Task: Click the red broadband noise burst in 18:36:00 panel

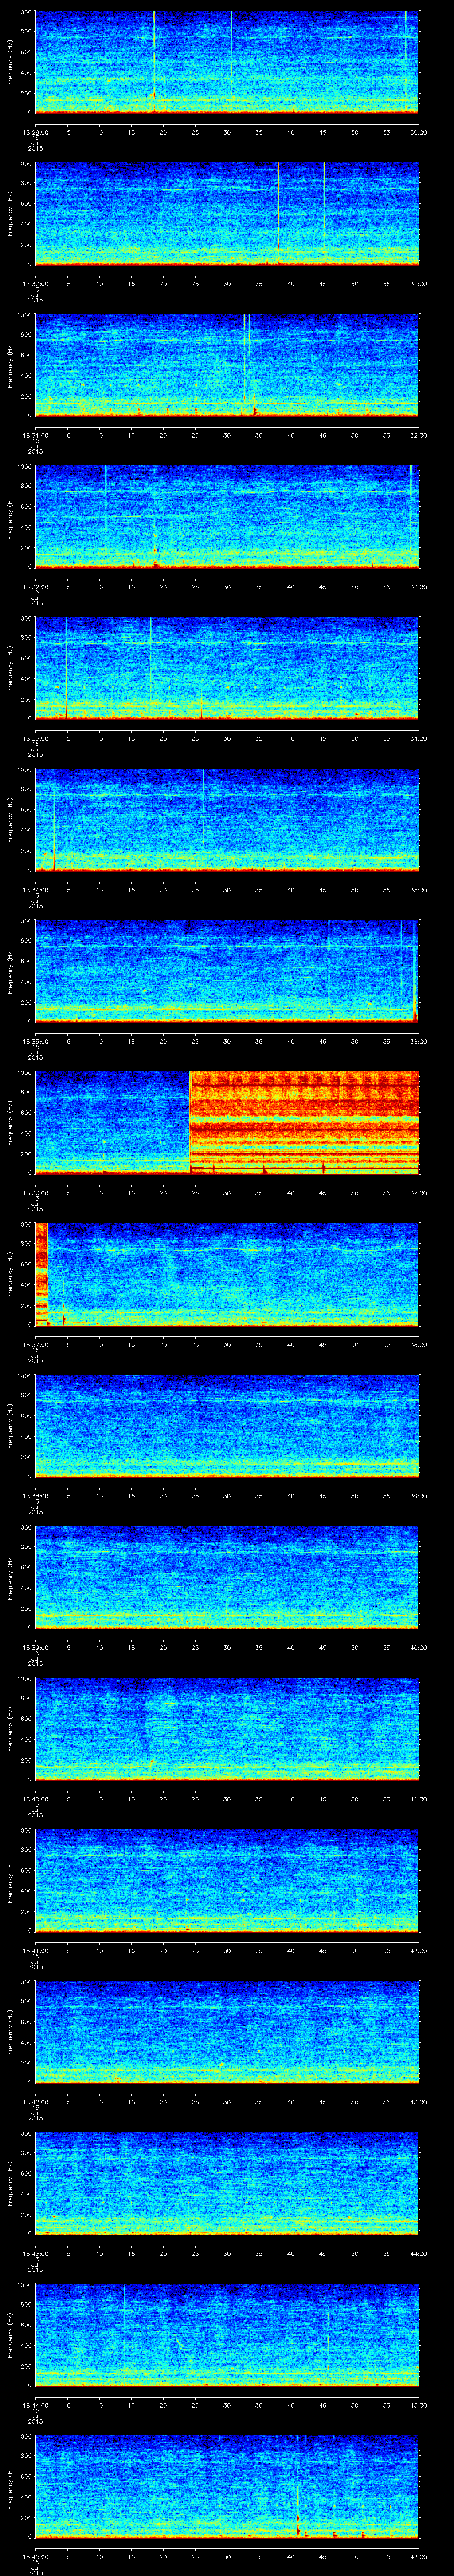Action: pos(304,1122)
